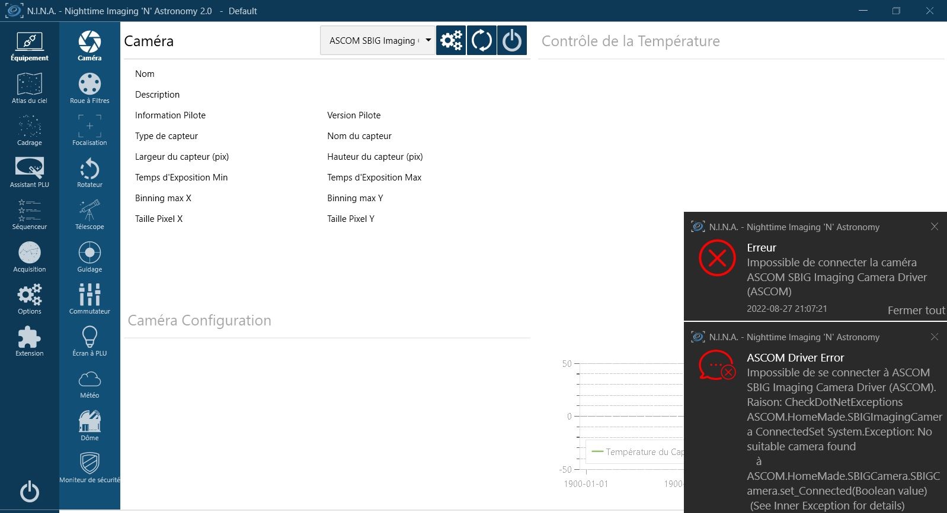The image size is (947, 513).
Task: Click the Taille Pixel X label
Action: [159, 219]
